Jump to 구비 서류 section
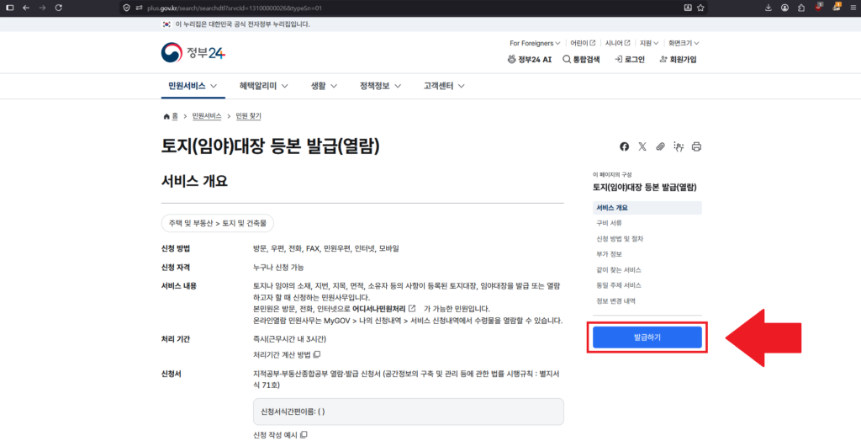 (x=610, y=223)
